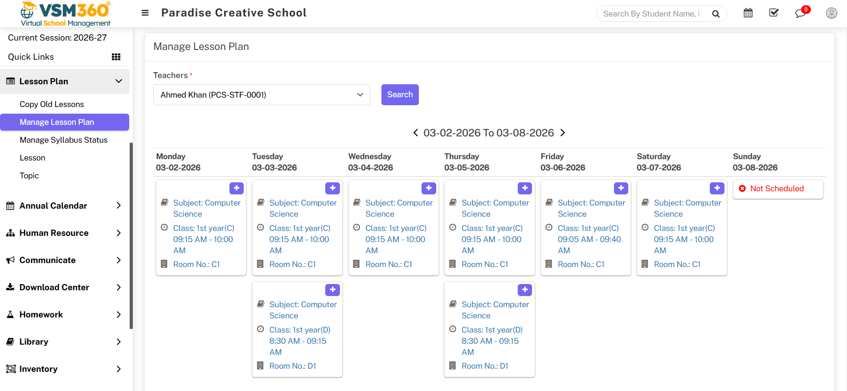Click the purple Search button
Viewport: 847px width, 391px height.
[x=400, y=95]
